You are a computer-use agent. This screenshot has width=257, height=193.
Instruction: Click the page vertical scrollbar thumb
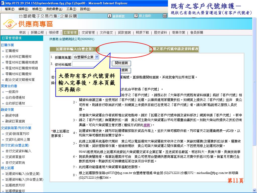coord(254,82)
